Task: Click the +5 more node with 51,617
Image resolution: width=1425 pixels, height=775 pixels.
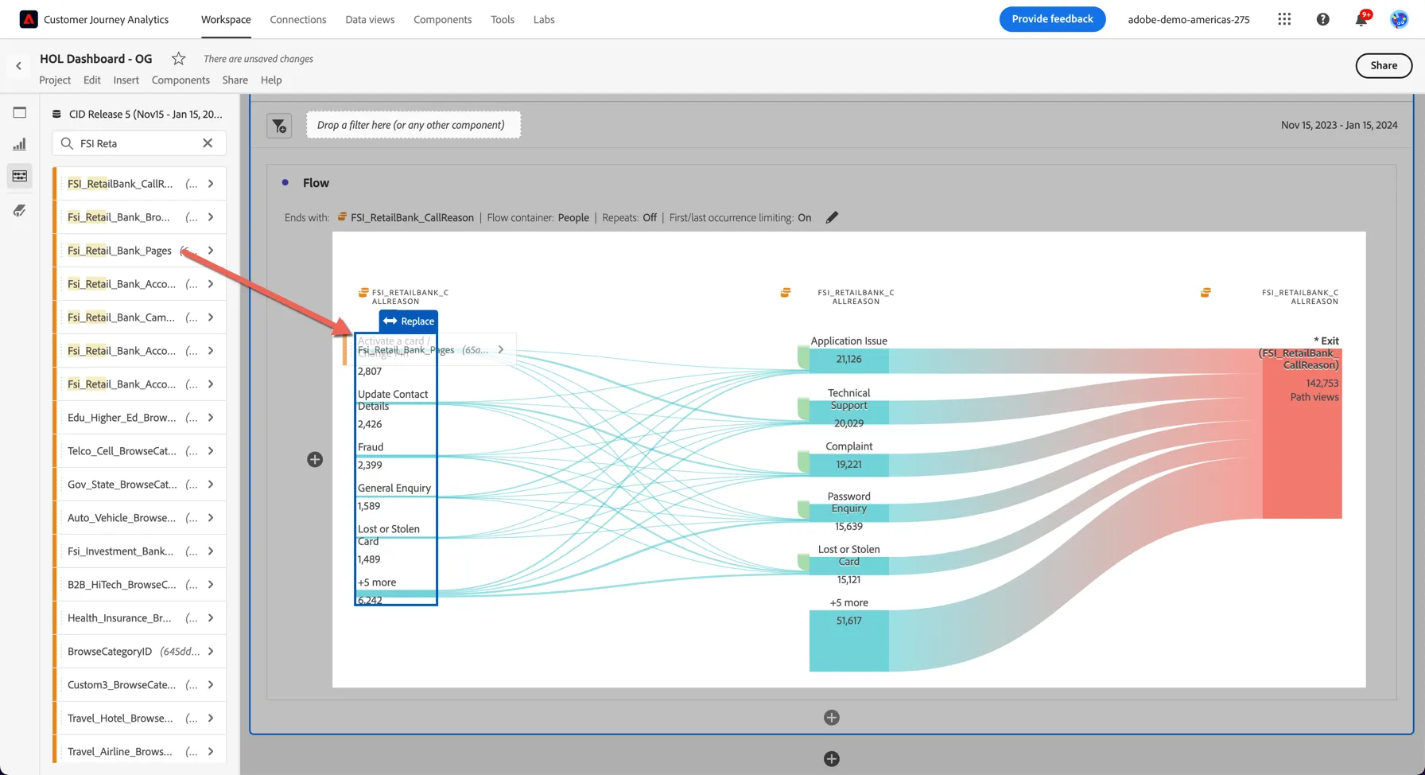Action: [x=848, y=641]
